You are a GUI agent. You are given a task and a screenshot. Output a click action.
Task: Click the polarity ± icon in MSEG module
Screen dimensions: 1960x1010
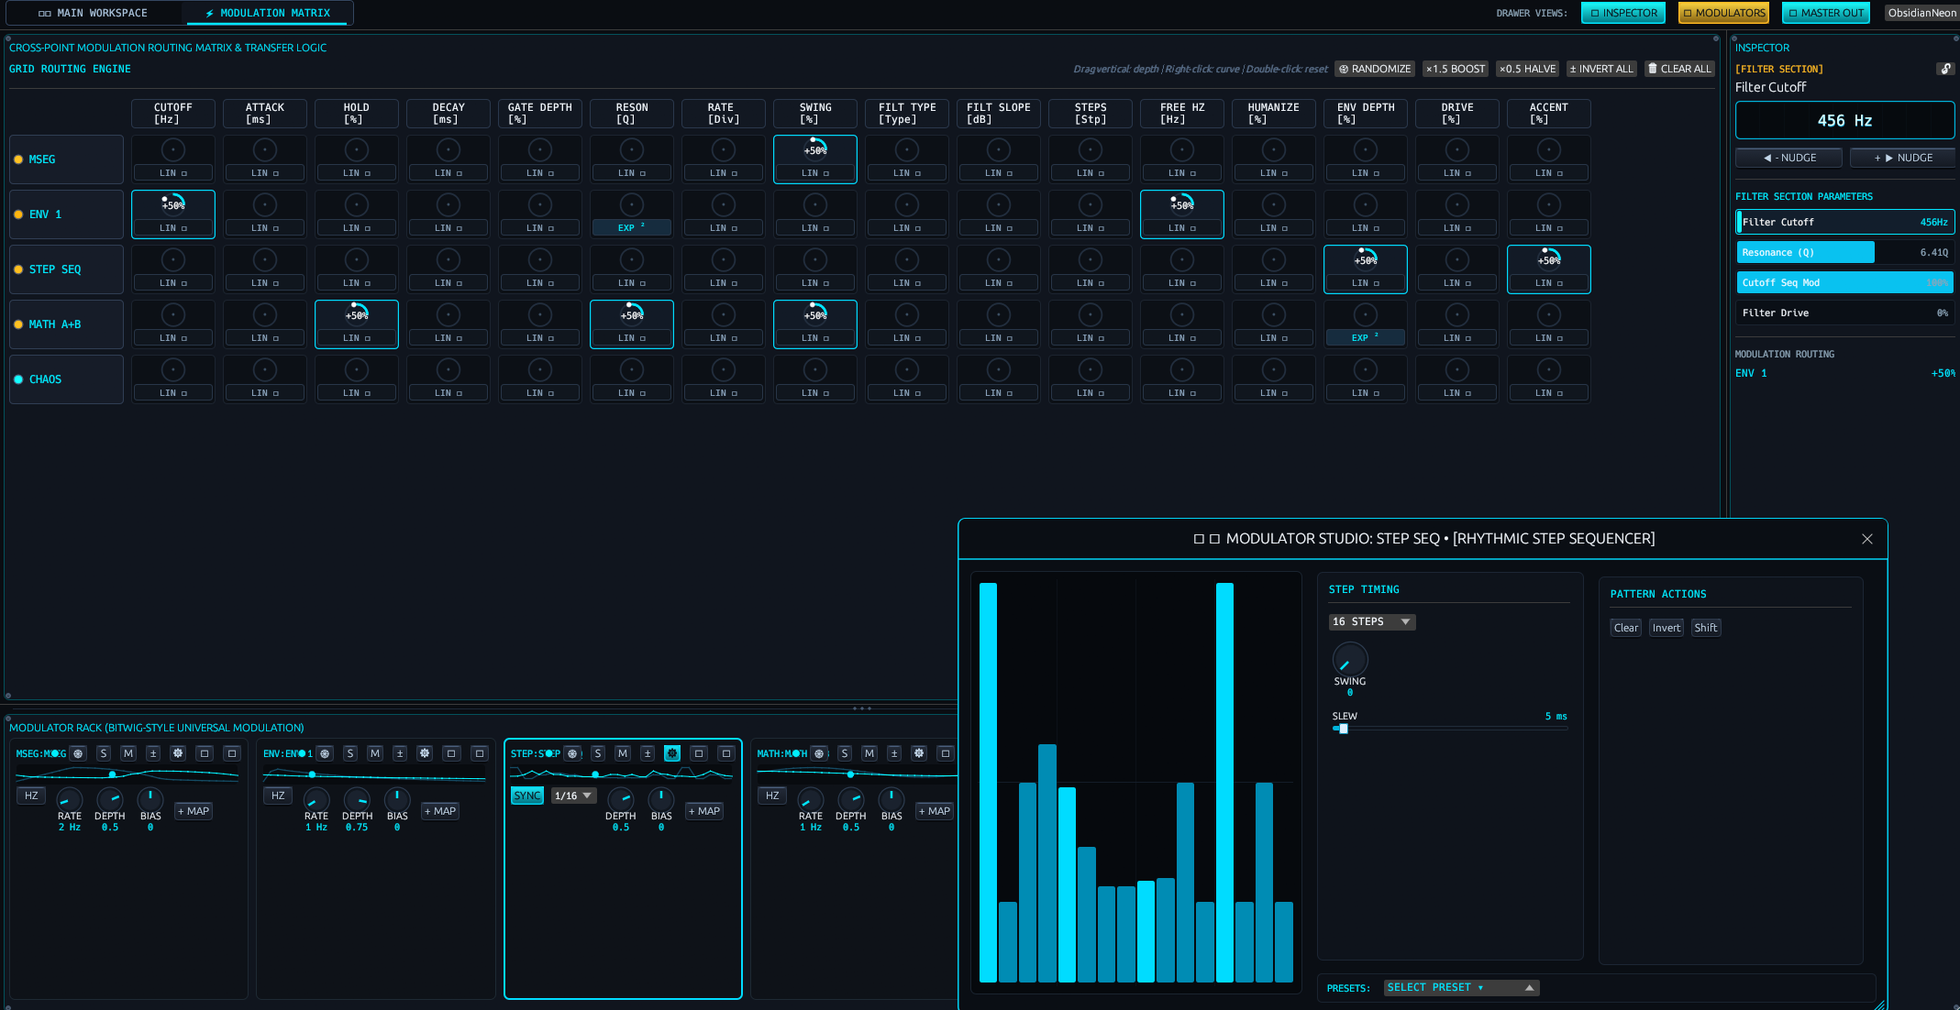(153, 753)
